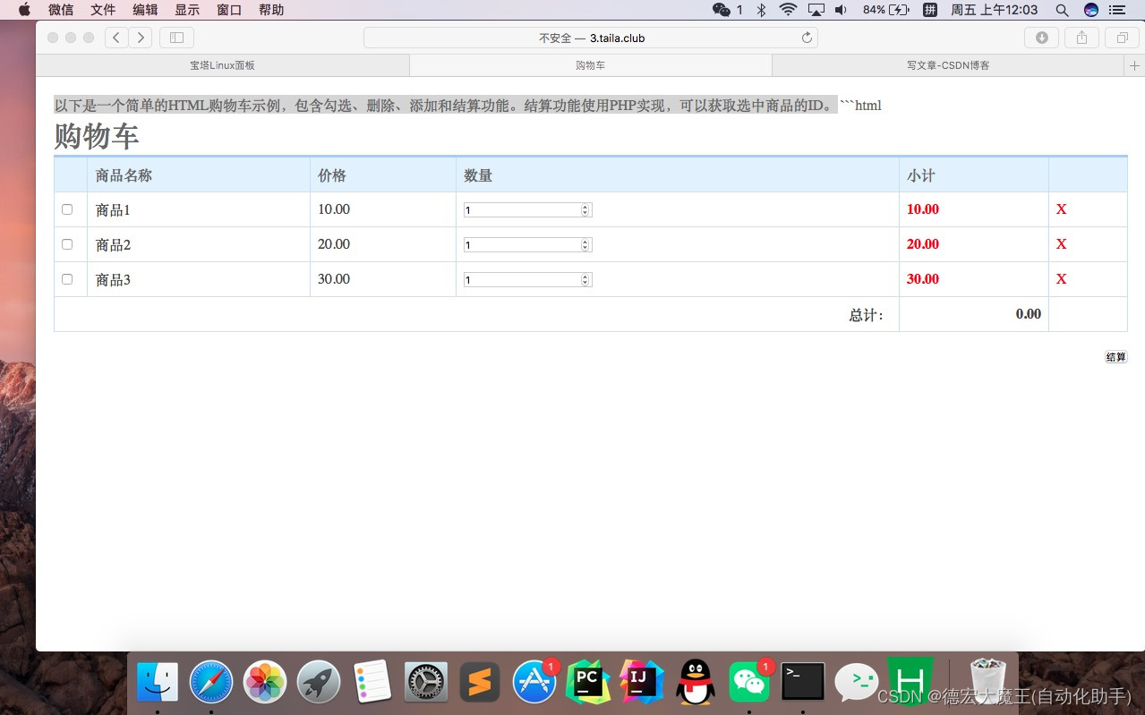This screenshot has width=1145, height=715.
Task: Show all tabs overview icon
Action: 1122,38
